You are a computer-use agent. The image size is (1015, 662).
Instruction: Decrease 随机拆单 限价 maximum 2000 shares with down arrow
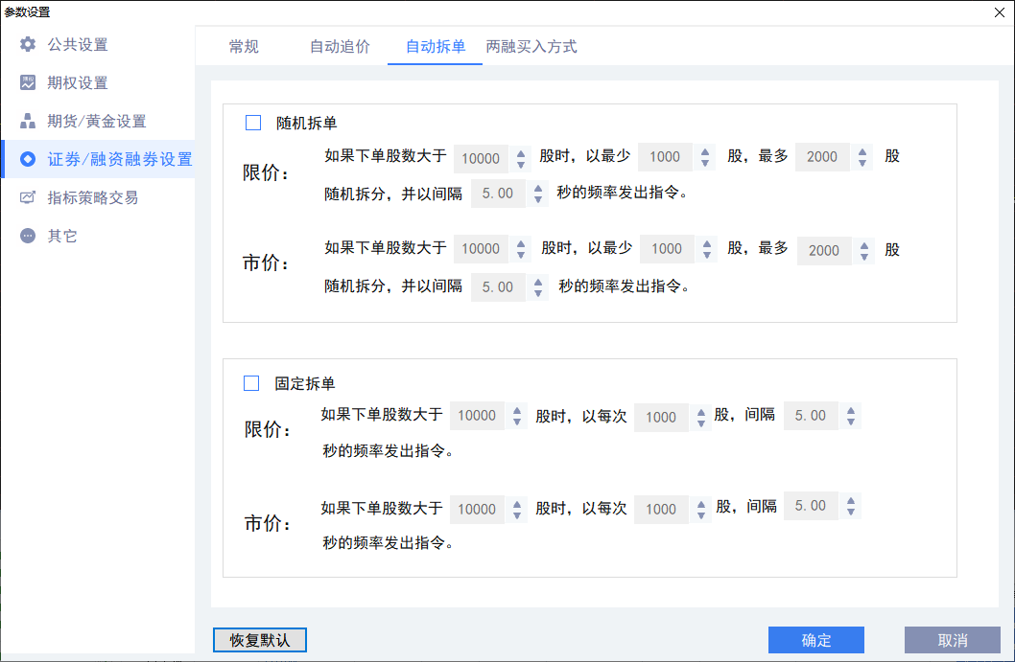(x=862, y=163)
